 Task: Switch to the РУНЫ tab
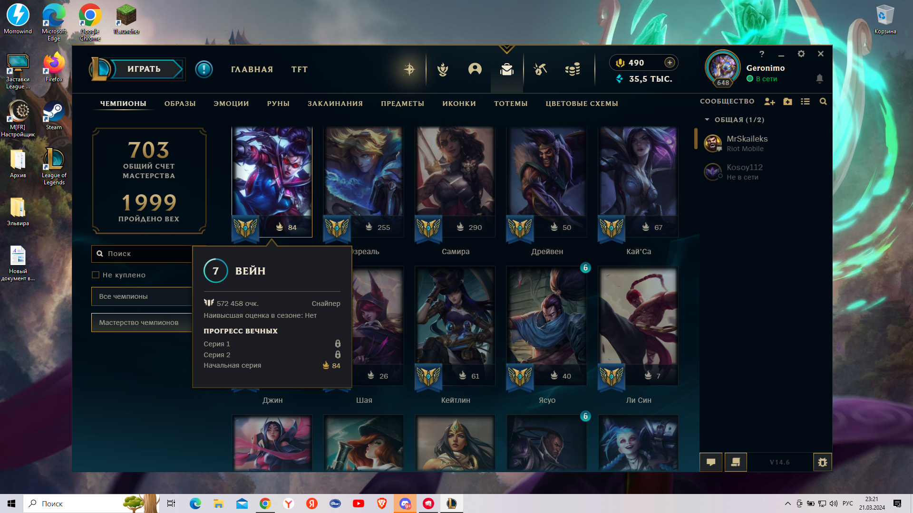[x=278, y=104]
